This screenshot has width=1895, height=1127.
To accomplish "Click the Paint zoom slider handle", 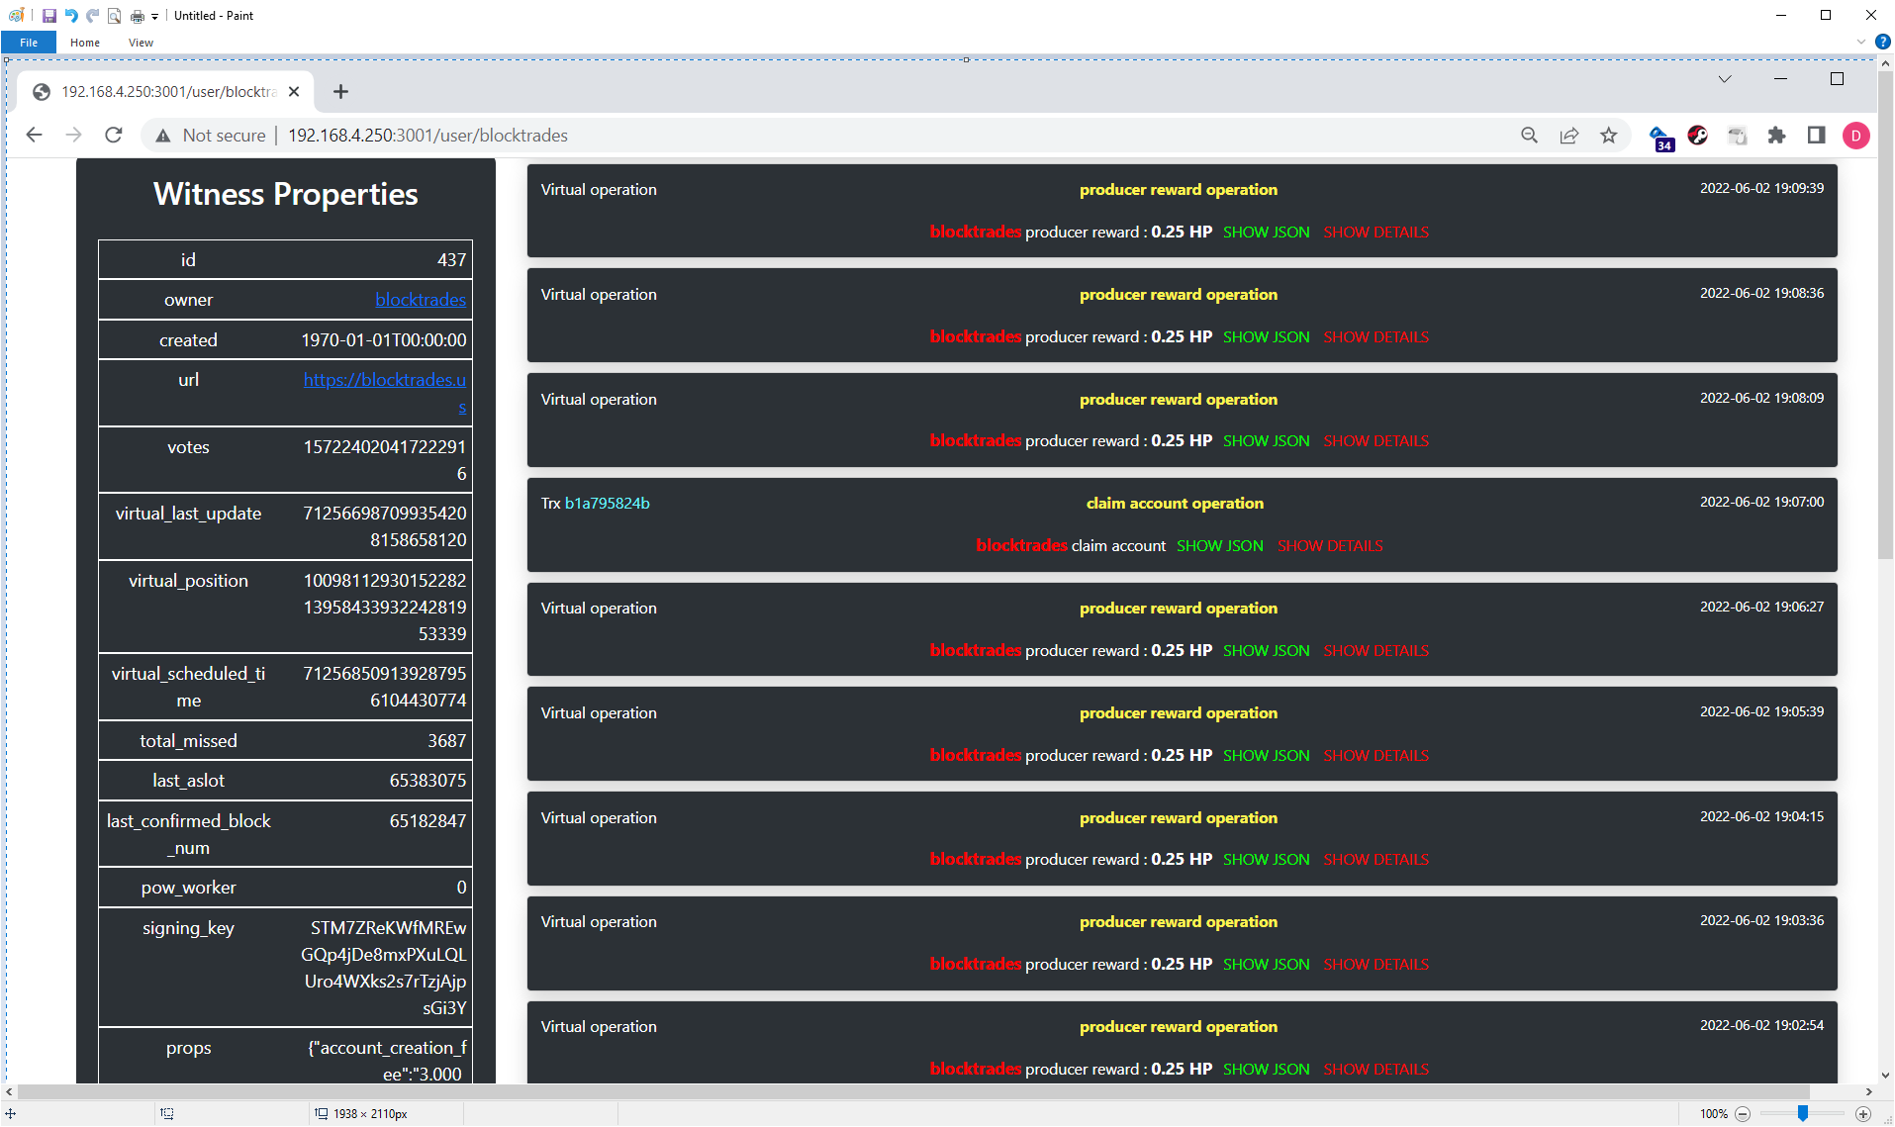I will point(1803,1114).
